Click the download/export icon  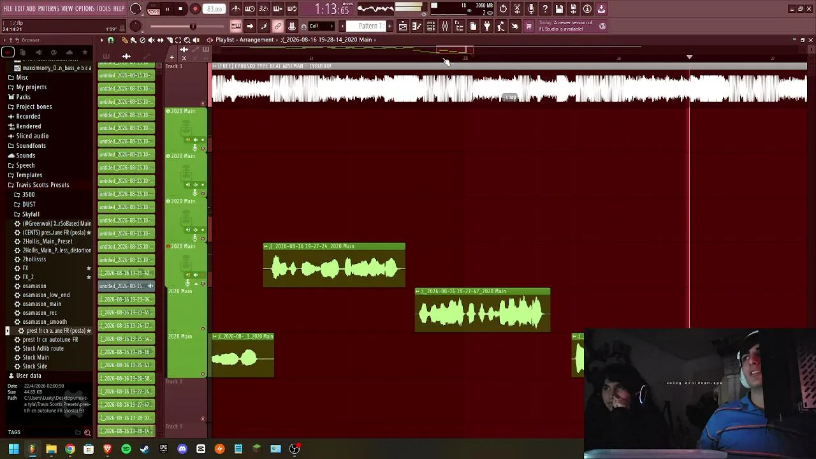[x=601, y=9]
